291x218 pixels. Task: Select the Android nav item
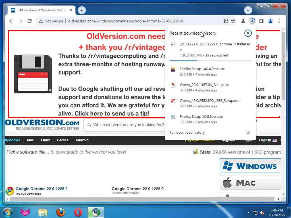82,140
